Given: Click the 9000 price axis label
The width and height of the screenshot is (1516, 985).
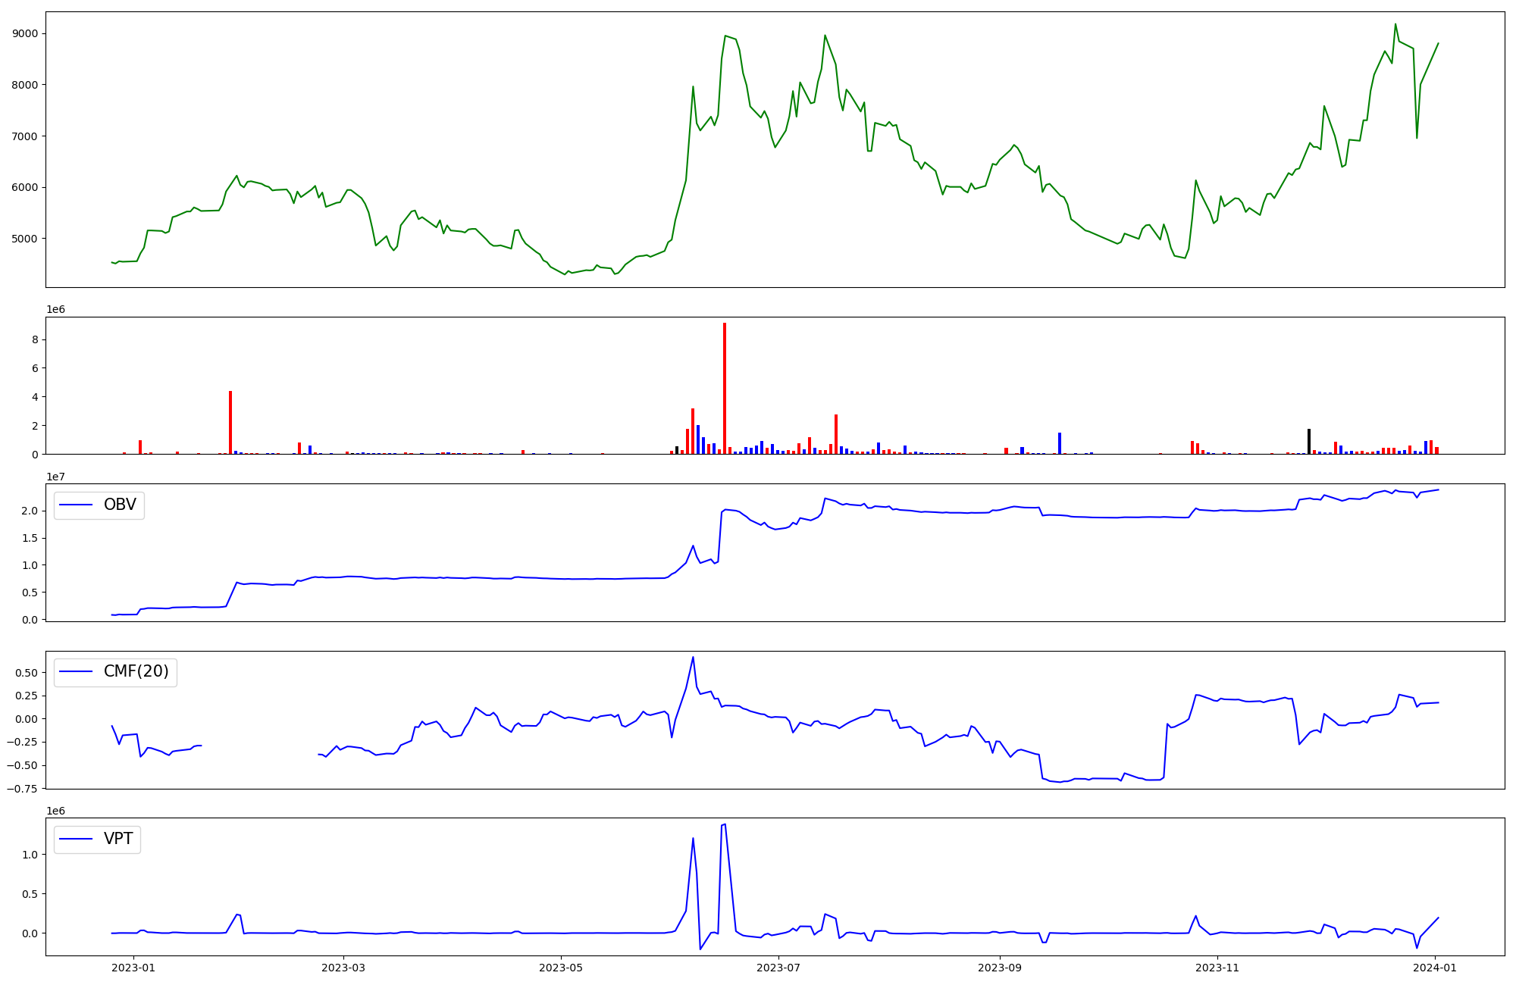Looking at the screenshot, I should pyautogui.click(x=26, y=34).
